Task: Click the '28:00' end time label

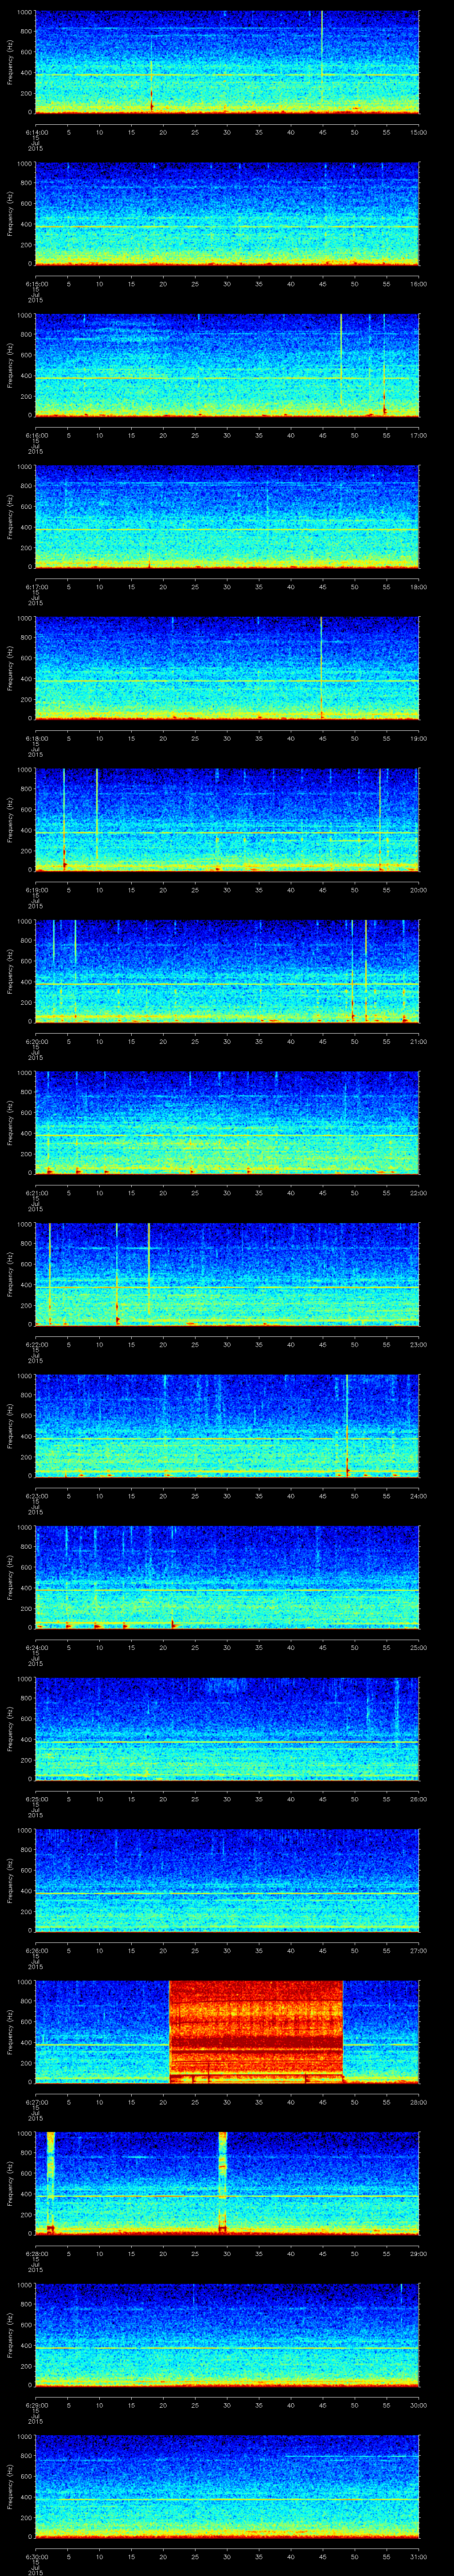Action: point(419,2102)
